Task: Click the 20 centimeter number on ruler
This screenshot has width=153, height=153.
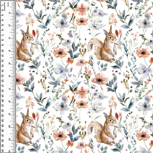Action: [x=3, y=101]
